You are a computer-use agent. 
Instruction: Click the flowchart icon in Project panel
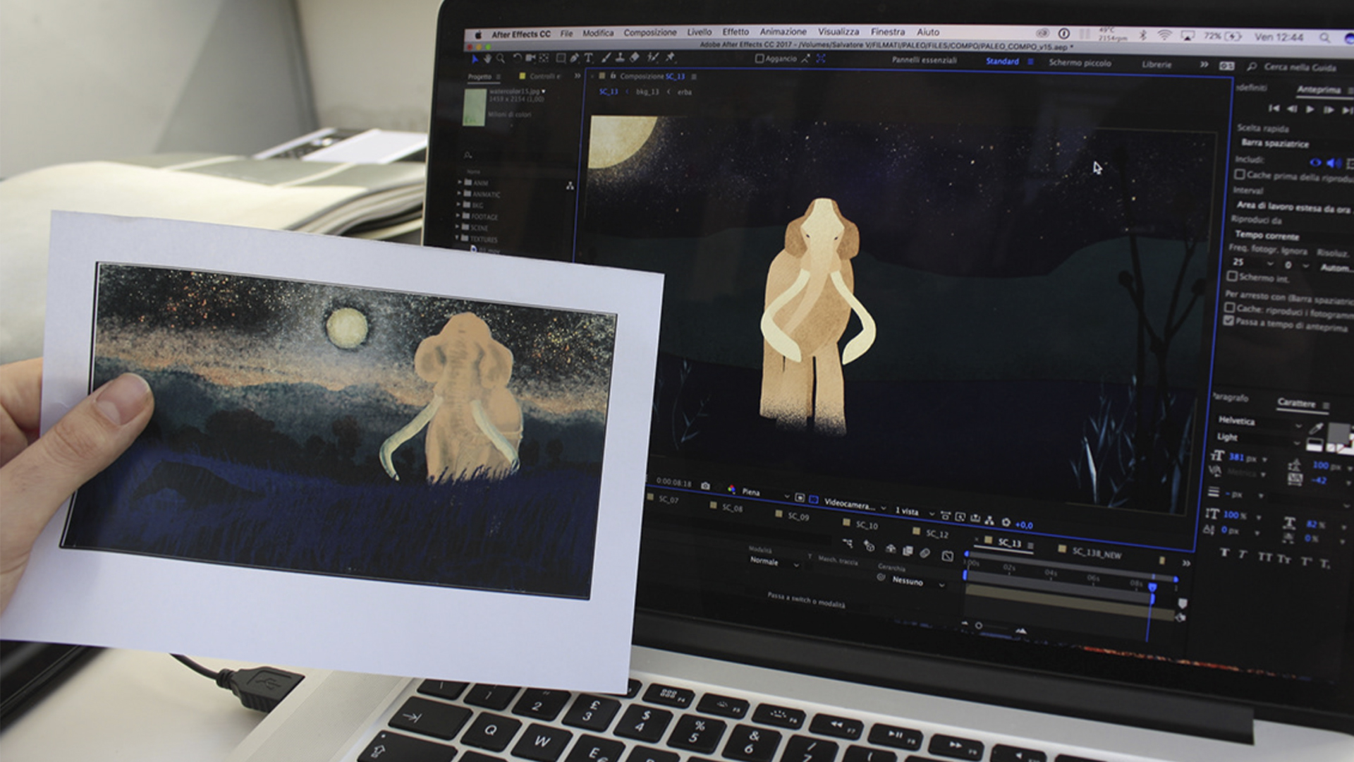click(570, 186)
